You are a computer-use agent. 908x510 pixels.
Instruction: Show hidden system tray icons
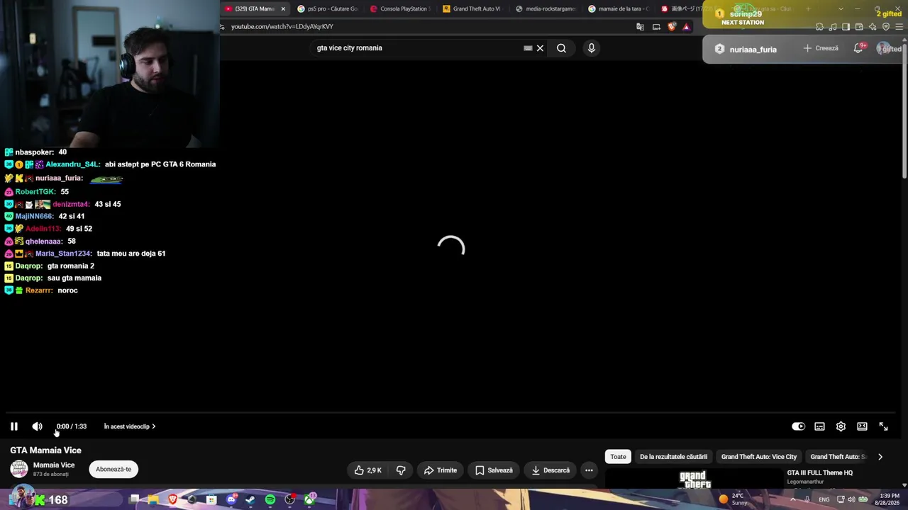click(792, 499)
